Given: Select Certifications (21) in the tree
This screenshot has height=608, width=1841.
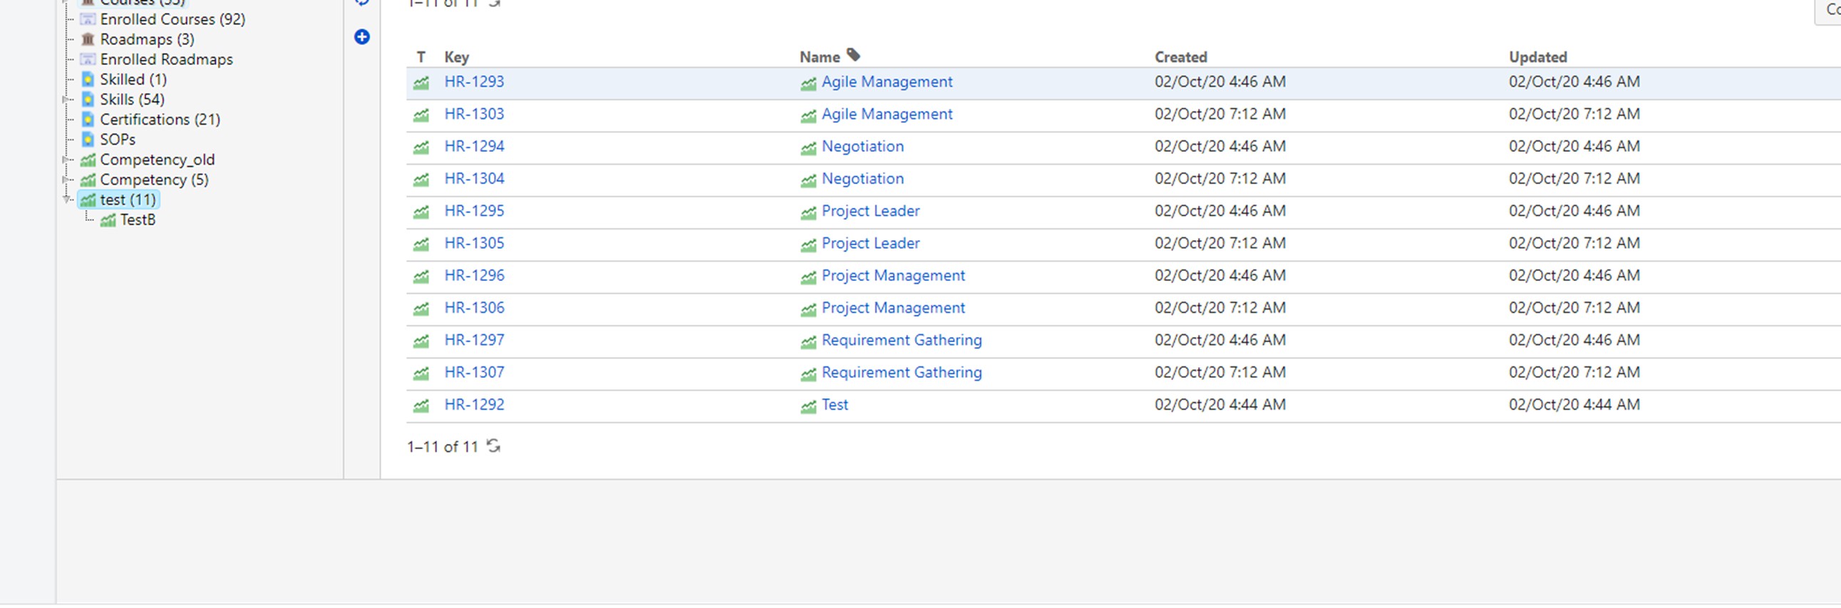Looking at the screenshot, I should pyautogui.click(x=160, y=119).
